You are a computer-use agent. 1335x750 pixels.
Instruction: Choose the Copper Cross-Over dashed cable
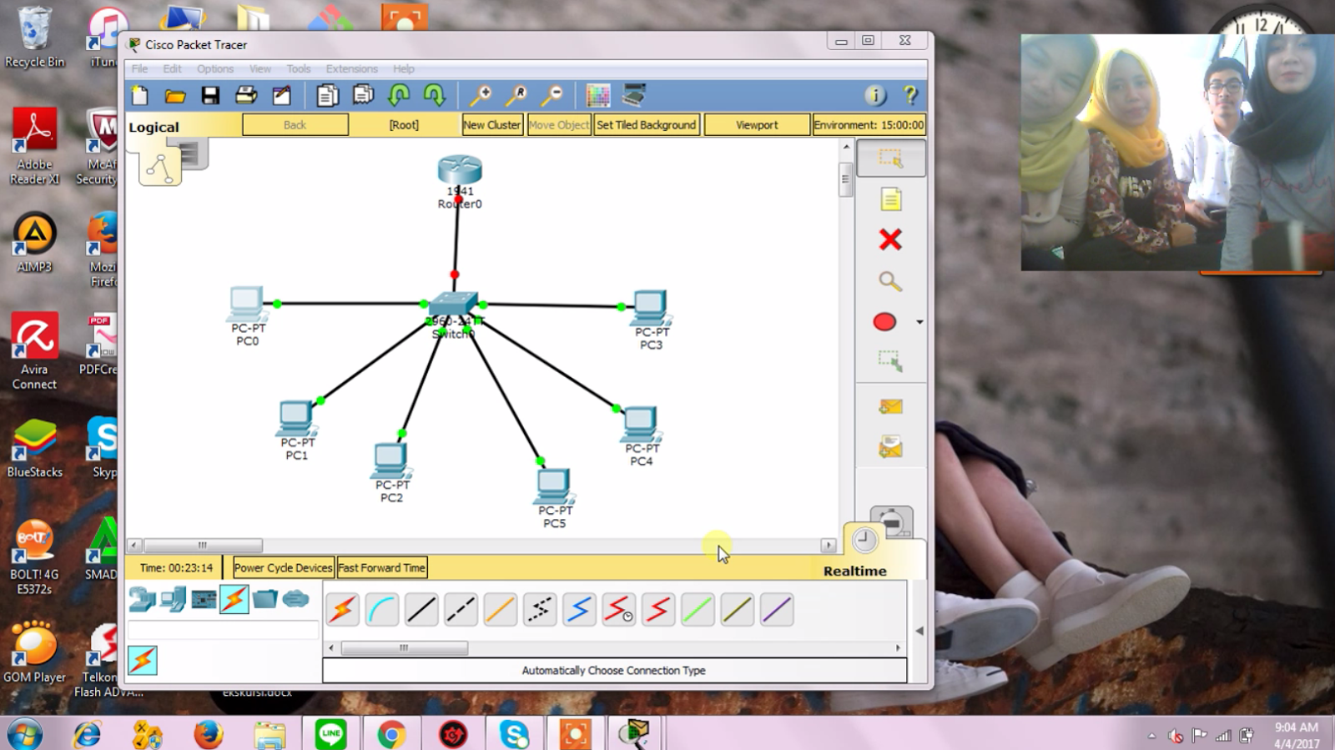pos(461,610)
